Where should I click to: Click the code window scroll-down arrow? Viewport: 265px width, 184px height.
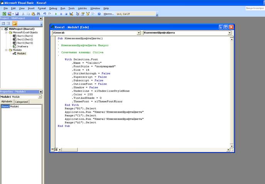(x=231, y=146)
